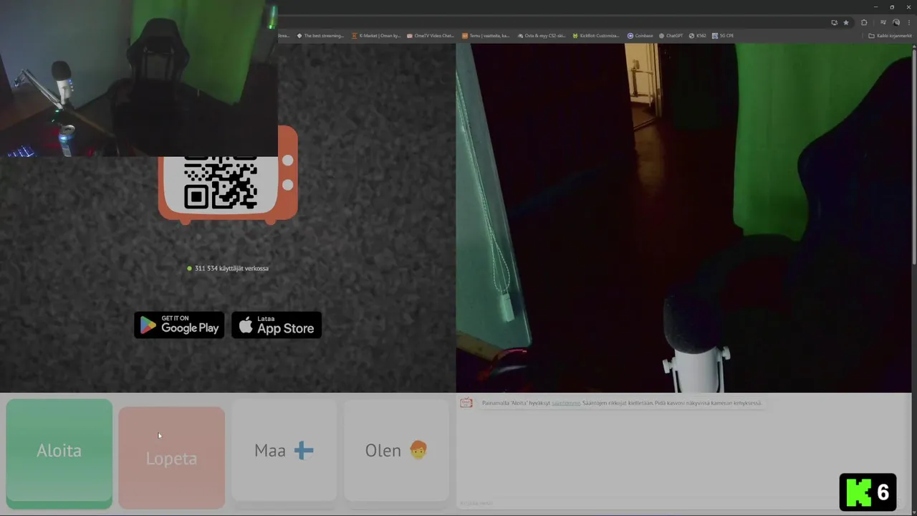Open the browser three-dot menu
This screenshot has height=516, width=917.
pyautogui.click(x=908, y=22)
